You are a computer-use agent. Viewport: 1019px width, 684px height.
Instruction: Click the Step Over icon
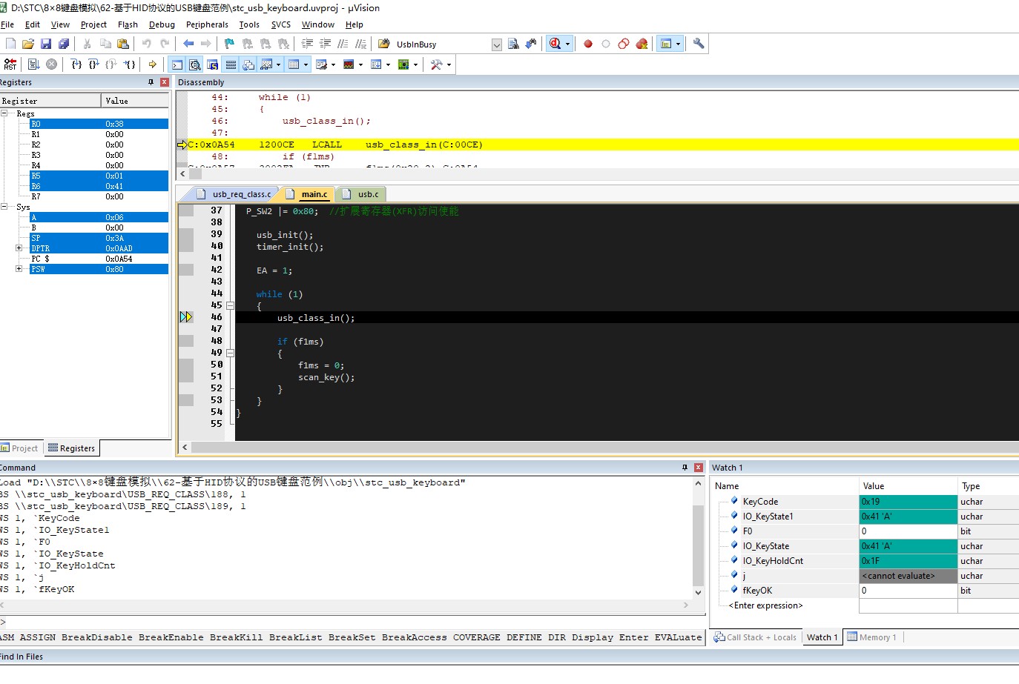(x=94, y=64)
